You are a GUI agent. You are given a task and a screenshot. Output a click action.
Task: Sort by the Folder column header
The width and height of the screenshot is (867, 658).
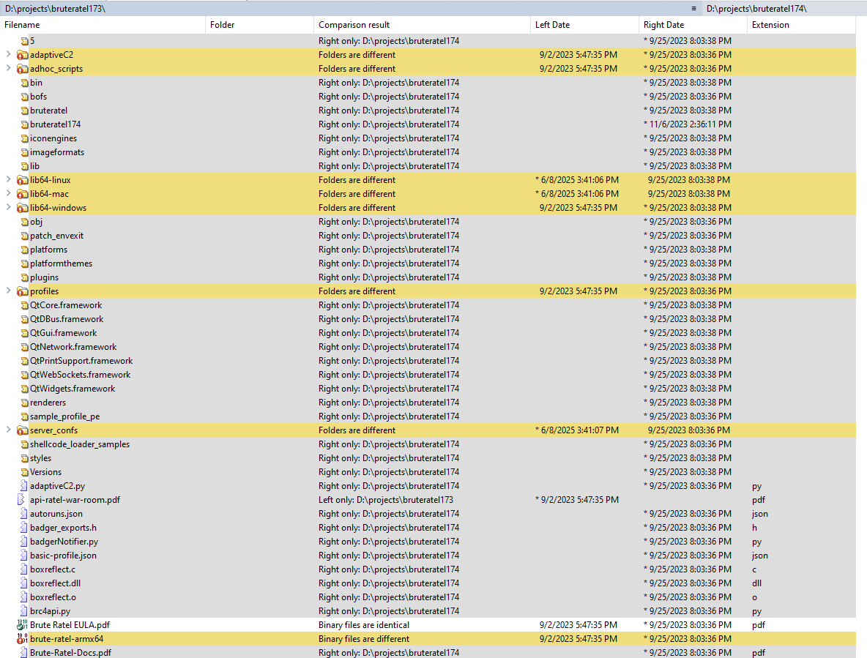[x=260, y=25]
